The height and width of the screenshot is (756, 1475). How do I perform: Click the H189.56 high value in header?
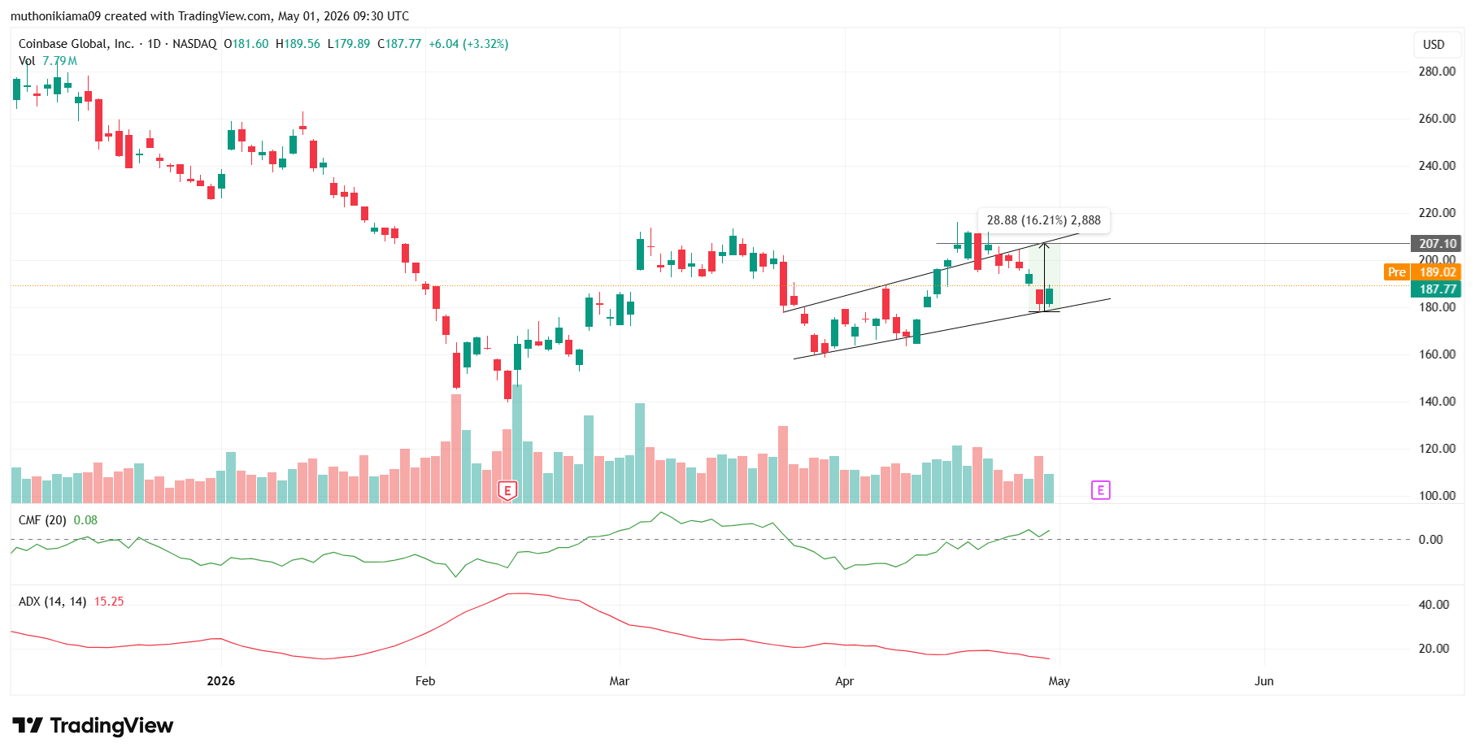(x=298, y=44)
